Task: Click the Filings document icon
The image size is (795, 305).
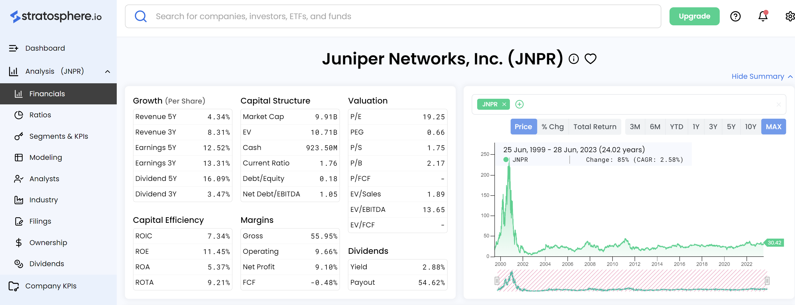Action: click(x=19, y=221)
